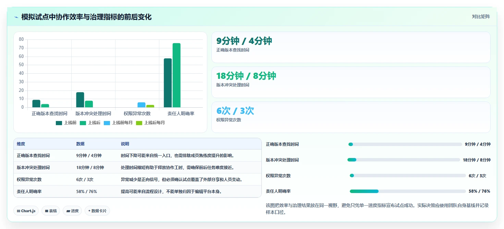Click the 上线前 bar for 责任人明确率
This screenshot has width=504, height=229.
coord(168,83)
